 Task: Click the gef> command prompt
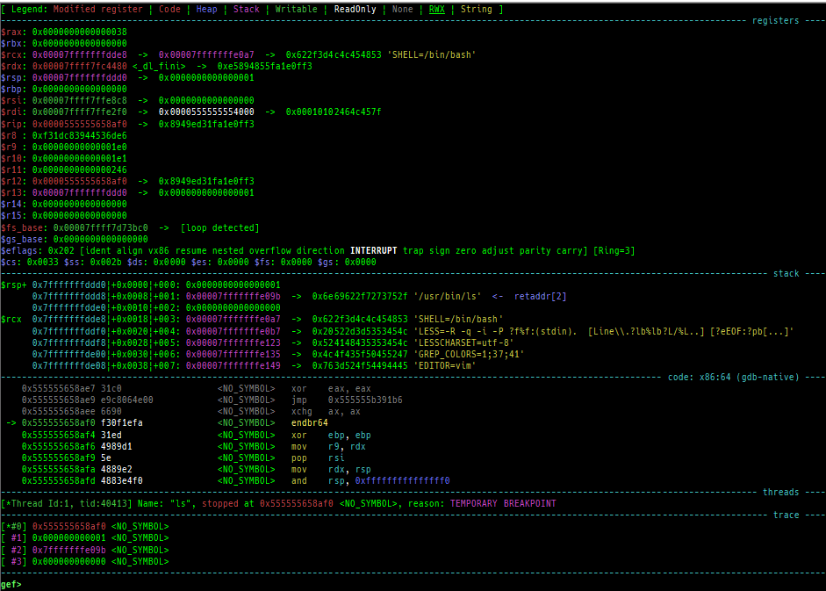coord(11,584)
